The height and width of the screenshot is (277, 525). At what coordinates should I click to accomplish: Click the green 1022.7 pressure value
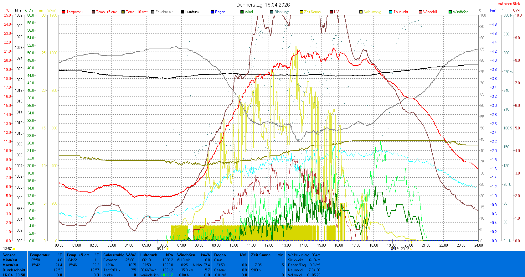167,275
